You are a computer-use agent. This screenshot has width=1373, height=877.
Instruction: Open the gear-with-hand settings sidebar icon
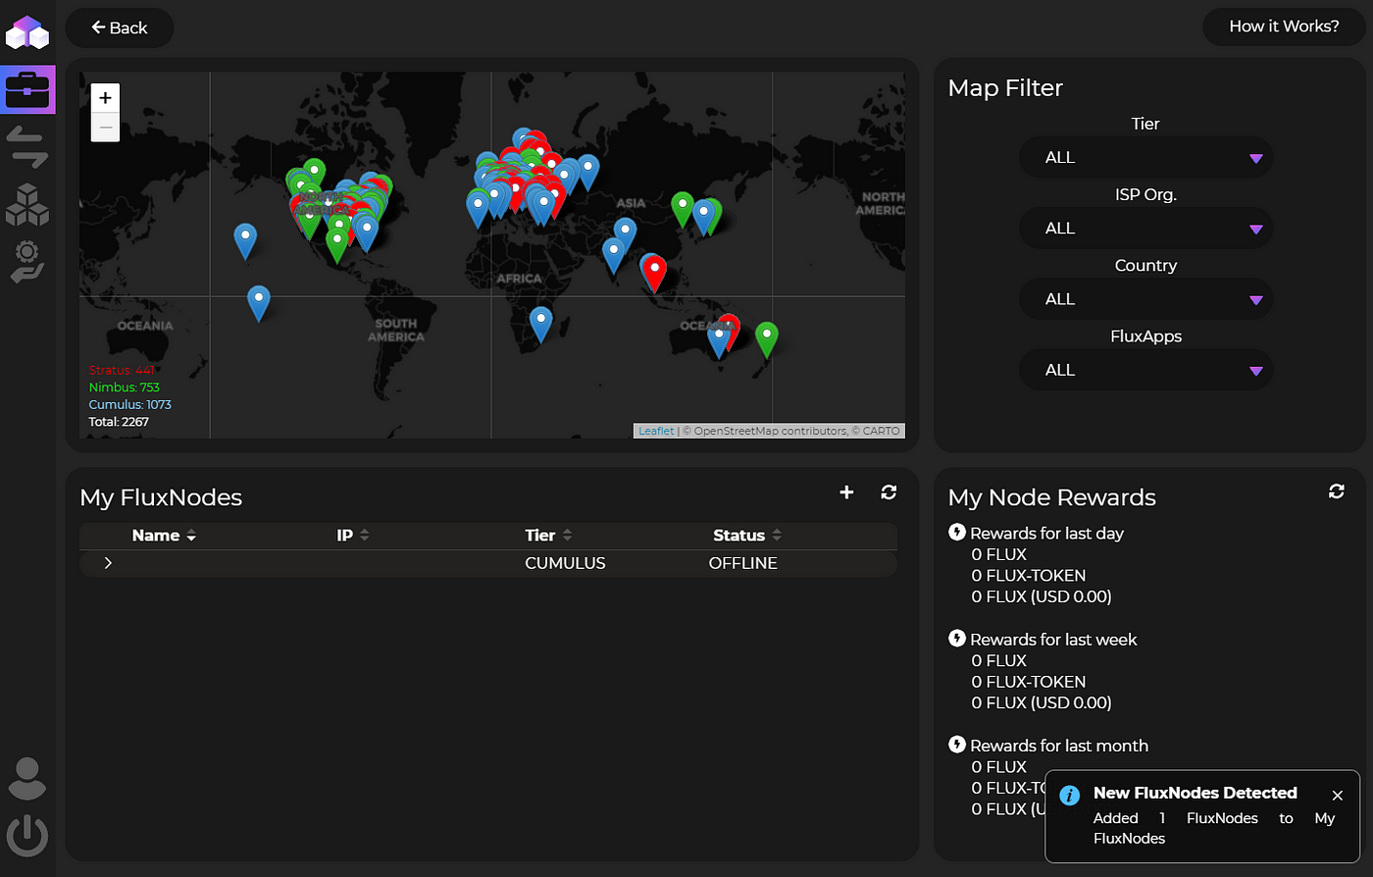click(x=27, y=262)
